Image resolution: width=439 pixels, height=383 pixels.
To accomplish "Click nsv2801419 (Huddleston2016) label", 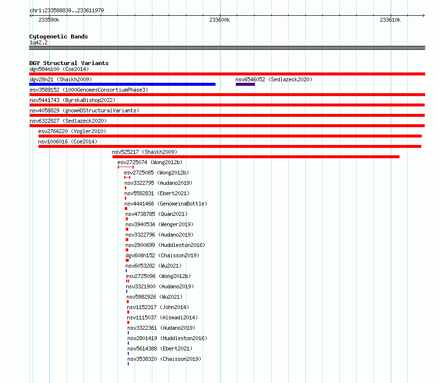I will click(x=167, y=338).
